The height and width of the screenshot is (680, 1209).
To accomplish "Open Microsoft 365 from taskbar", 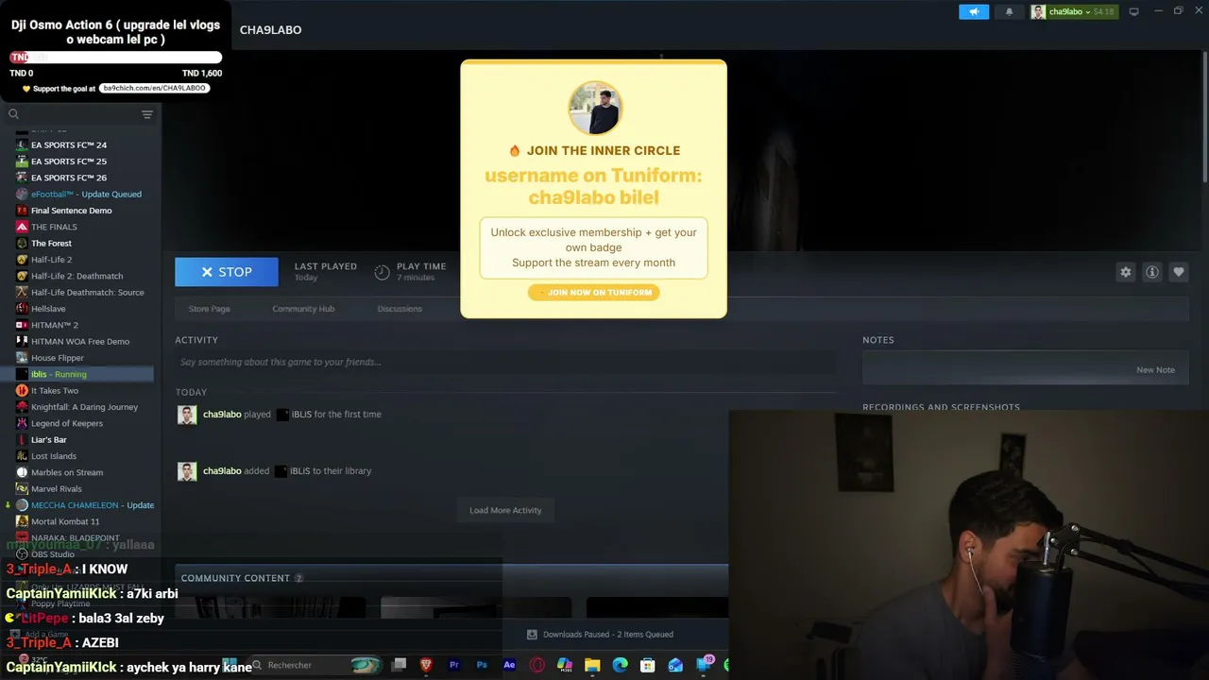I will coord(565,665).
